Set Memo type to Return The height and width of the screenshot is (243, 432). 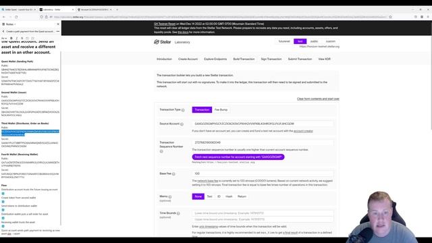tap(242, 196)
